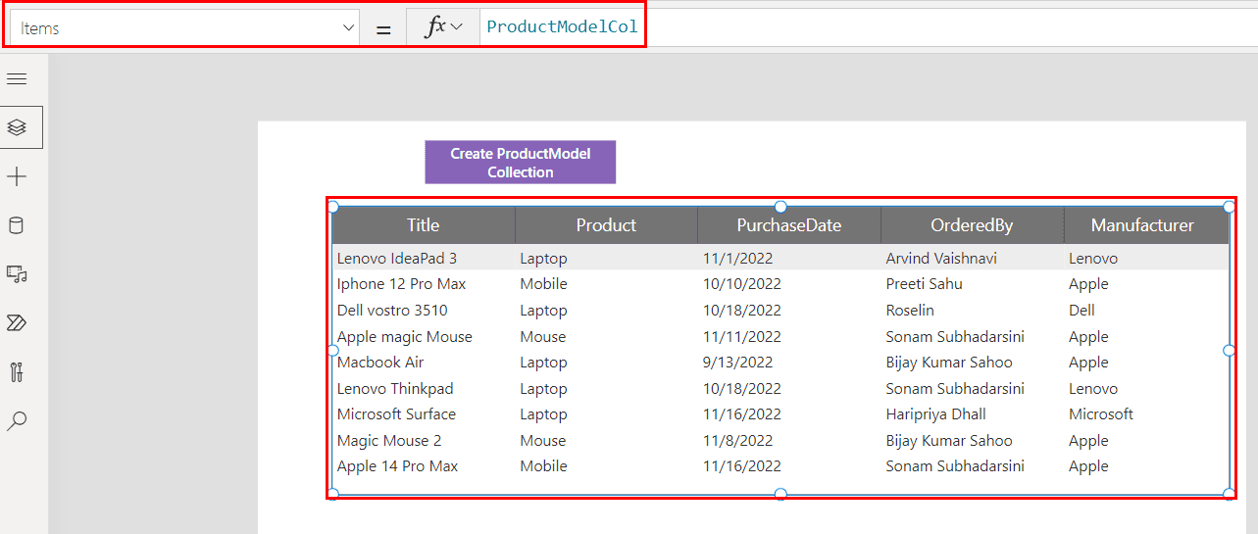Click Dell vostro 3510 cell
The height and width of the screenshot is (534, 1258).
(x=392, y=311)
